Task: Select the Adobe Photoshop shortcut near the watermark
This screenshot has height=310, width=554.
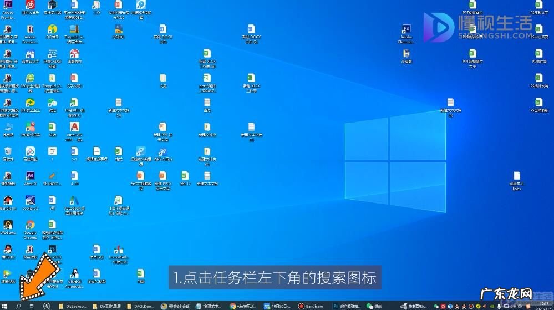Action: (406, 34)
